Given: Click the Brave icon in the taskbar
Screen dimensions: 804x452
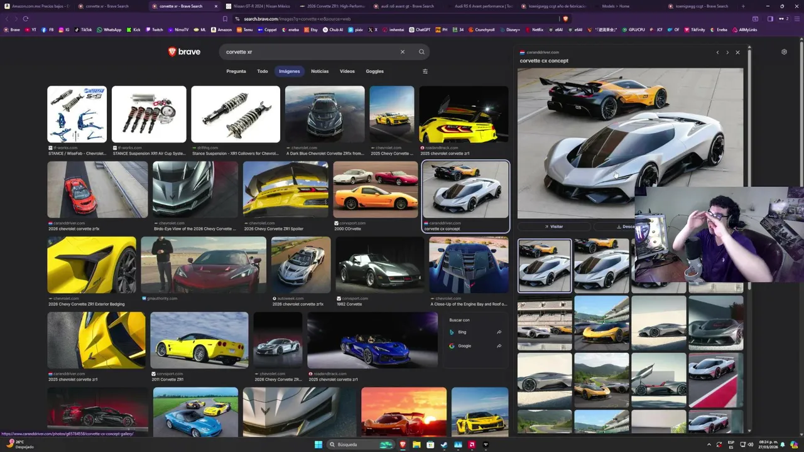Looking at the screenshot, I should pyautogui.click(x=403, y=444).
